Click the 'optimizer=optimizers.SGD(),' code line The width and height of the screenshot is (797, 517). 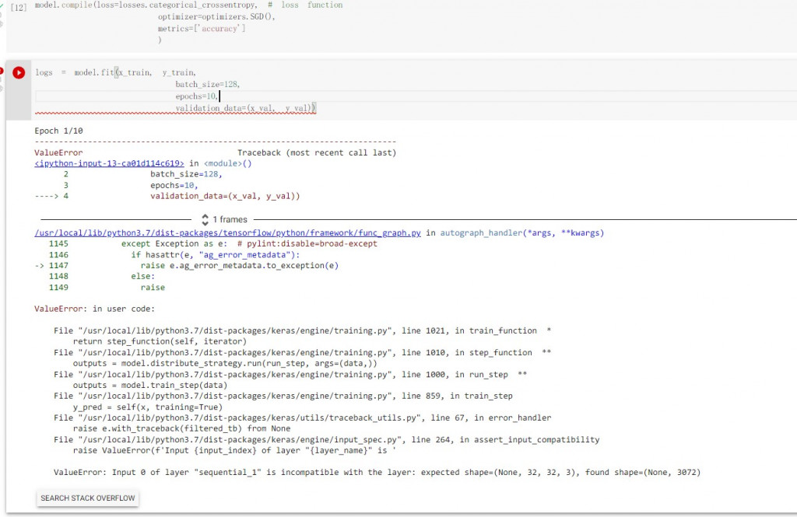[216, 16]
